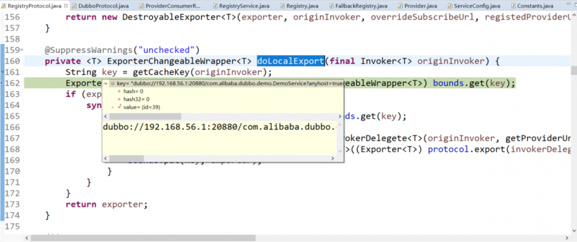The width and height of the screenshot is (577, 242).
Task: Click line number 173 in the gutter
Action: (14, 204)
